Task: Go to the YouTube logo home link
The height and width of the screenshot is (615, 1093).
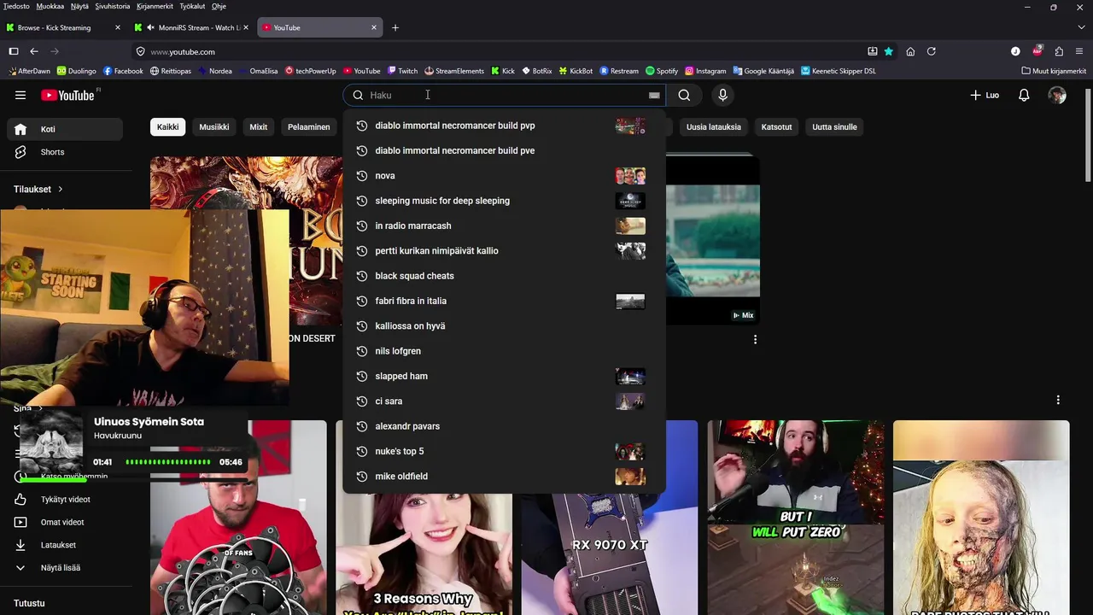Action: pyautogui.click(x=67, y=96)
